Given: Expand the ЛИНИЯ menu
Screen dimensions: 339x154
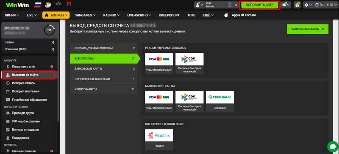Looking at the screenshot, I should [x=12, y=15].
